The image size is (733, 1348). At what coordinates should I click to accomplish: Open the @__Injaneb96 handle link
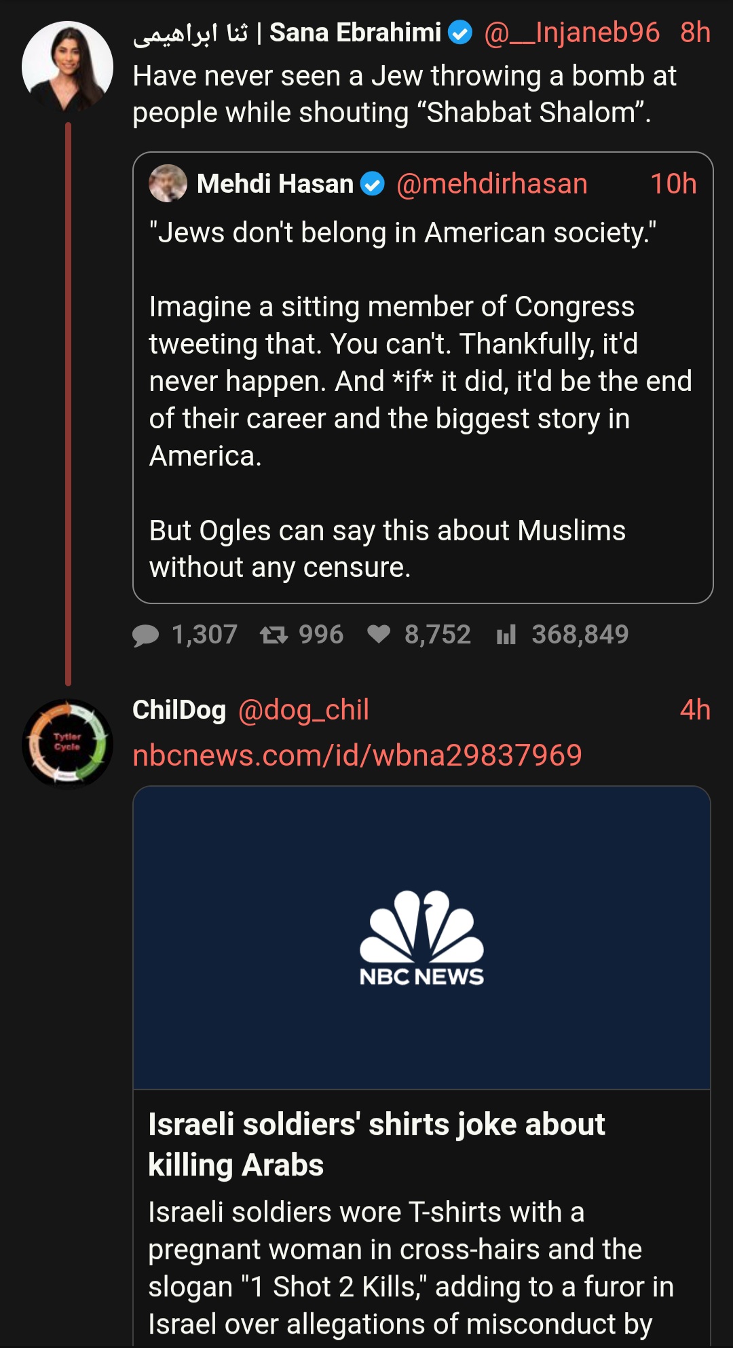pos(571,33)
